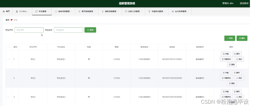
Task: Click the 学生姓名3 name cell
Action: (61, 97)
